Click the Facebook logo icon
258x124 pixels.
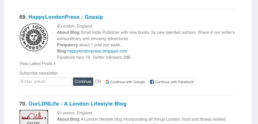pyautogui.click(x=152, y=82)
